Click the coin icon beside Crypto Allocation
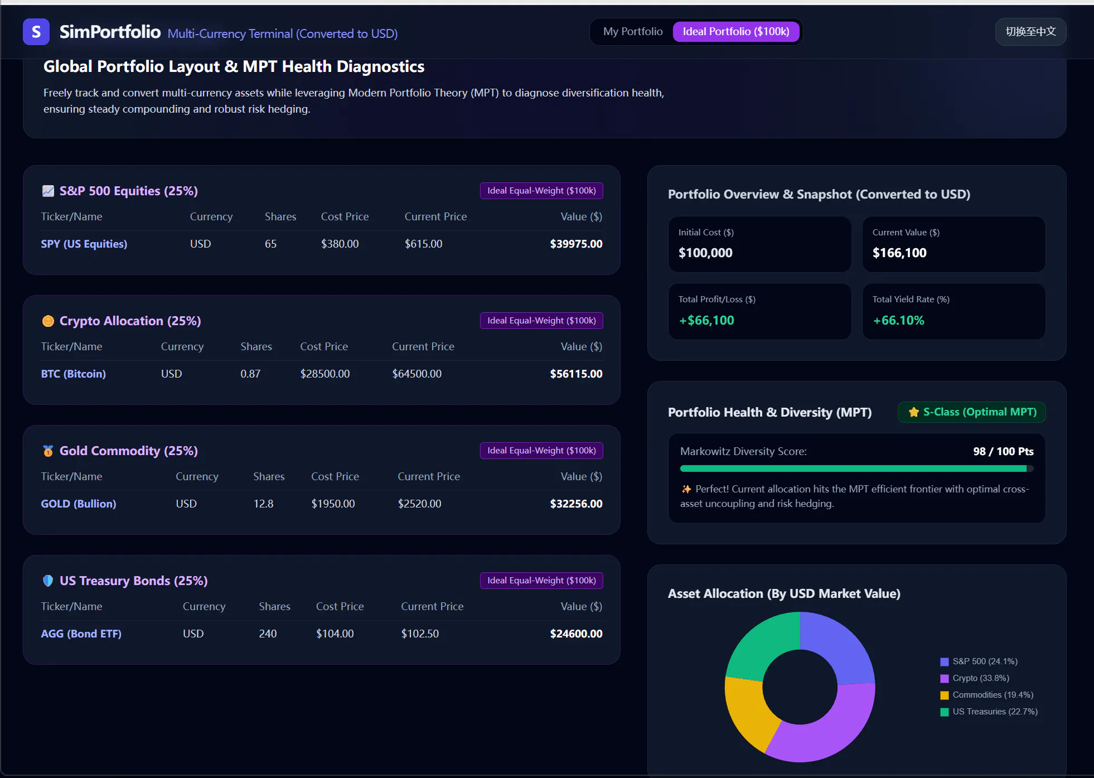Screen dimensions: 1094x778 tap(48, 321)
